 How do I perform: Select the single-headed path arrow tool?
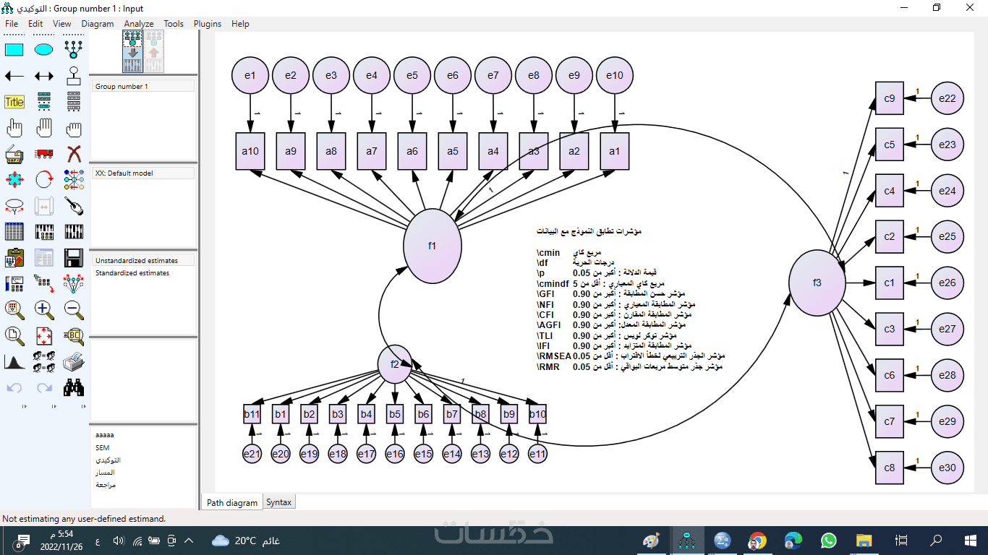click(x=14, y=76)
